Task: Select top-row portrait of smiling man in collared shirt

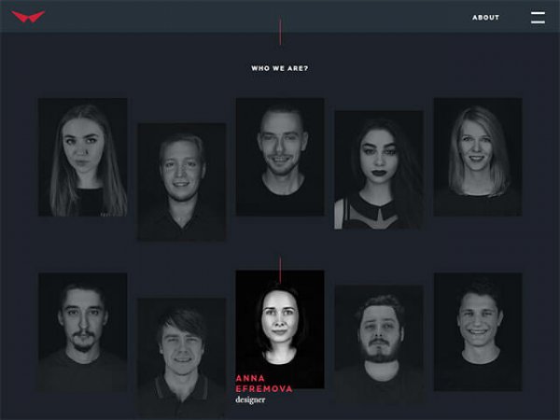Action: 182,181
